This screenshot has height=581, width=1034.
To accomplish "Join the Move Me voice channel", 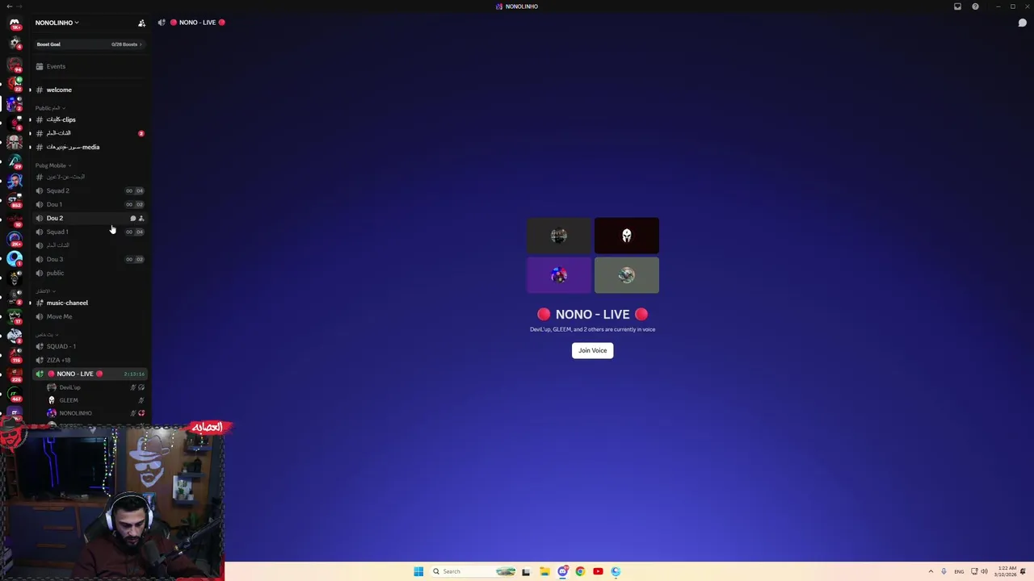I will click(89, 316).
